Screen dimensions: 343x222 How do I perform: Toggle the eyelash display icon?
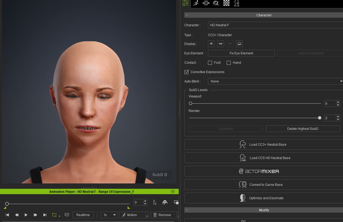pos(239,44)
